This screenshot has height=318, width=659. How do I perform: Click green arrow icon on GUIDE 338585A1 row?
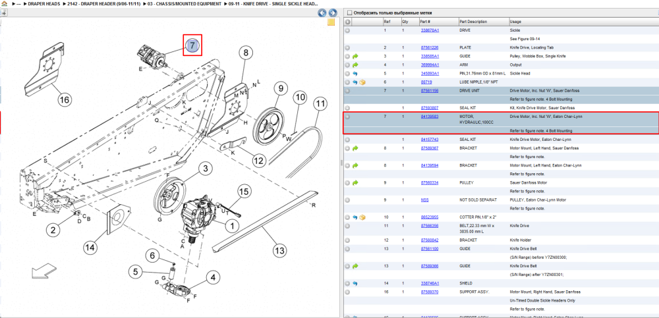(x=355, y=56)
